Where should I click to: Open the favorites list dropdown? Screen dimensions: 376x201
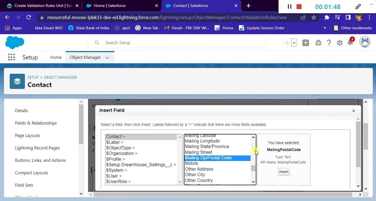point(294,43)
